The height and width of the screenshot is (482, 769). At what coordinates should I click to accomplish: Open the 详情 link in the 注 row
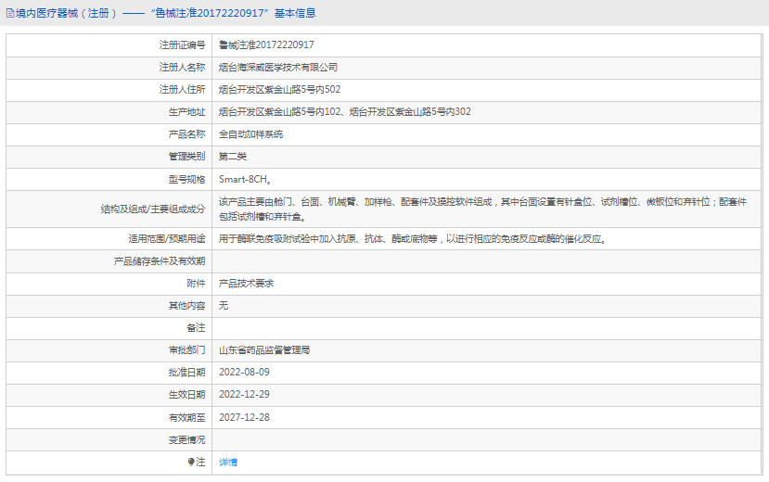click(228, 462)
